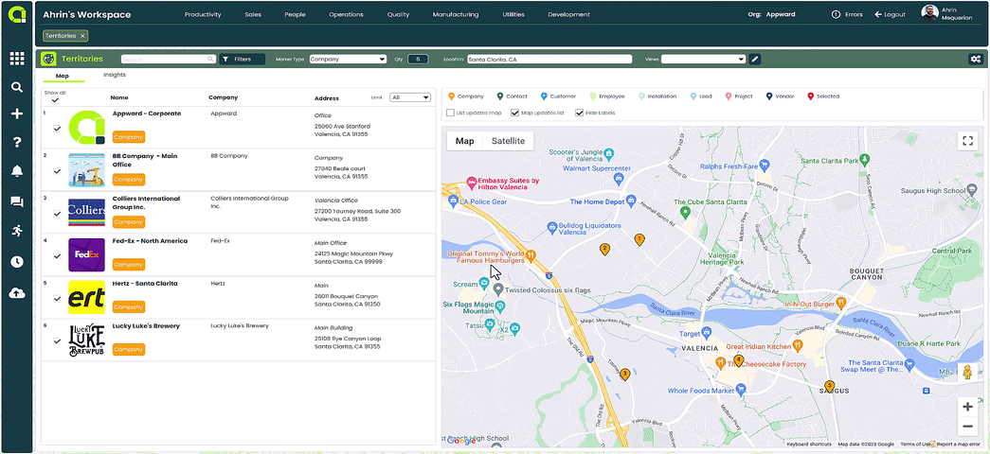The height and width of the screenshot is (454, 990).
Task: Toggle the Hide Labels checkbox
Action: [x=579, y=113]
